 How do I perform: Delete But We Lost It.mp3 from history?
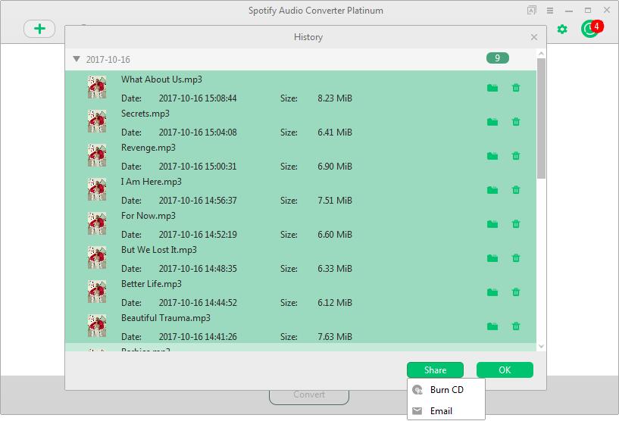point(515,258)
